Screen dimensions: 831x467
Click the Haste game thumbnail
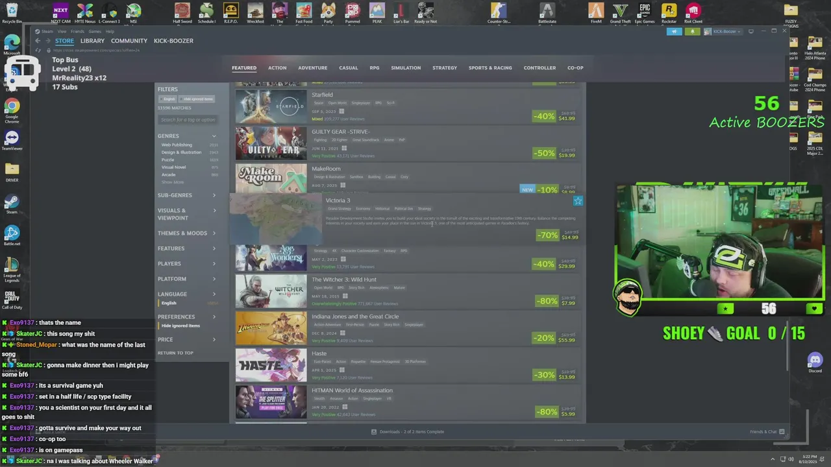(271, 365)
